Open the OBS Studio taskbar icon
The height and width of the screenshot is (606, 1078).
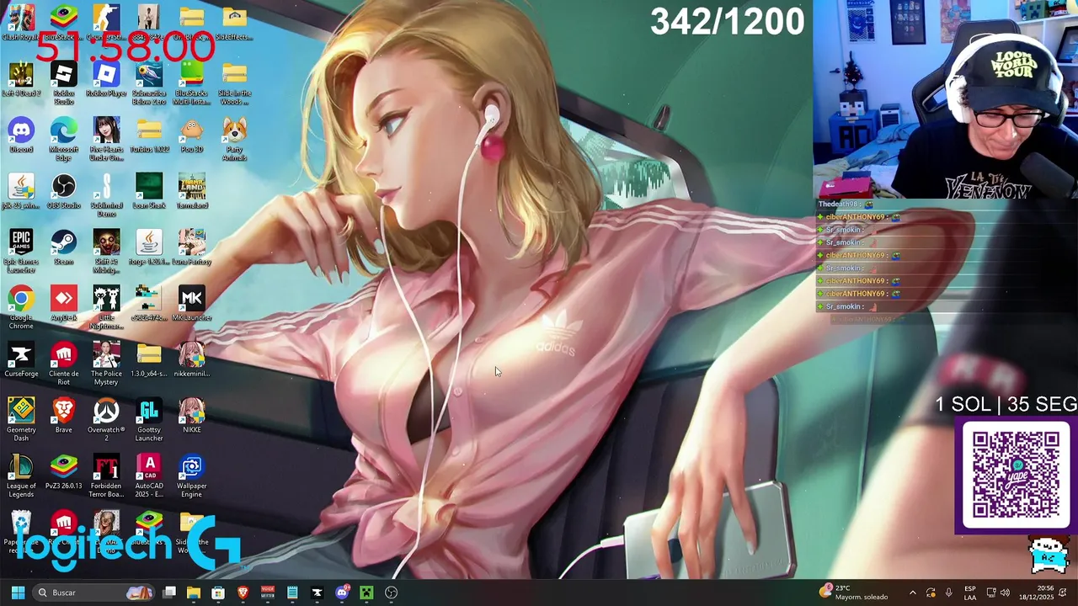click(x=391, y=593)
